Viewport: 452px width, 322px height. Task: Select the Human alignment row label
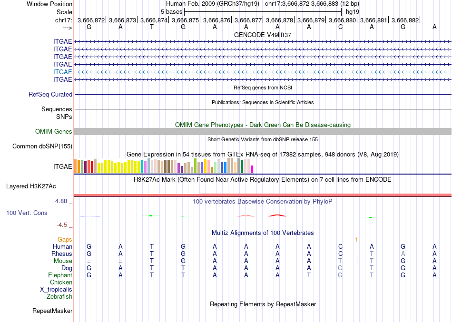coord(62,247)
